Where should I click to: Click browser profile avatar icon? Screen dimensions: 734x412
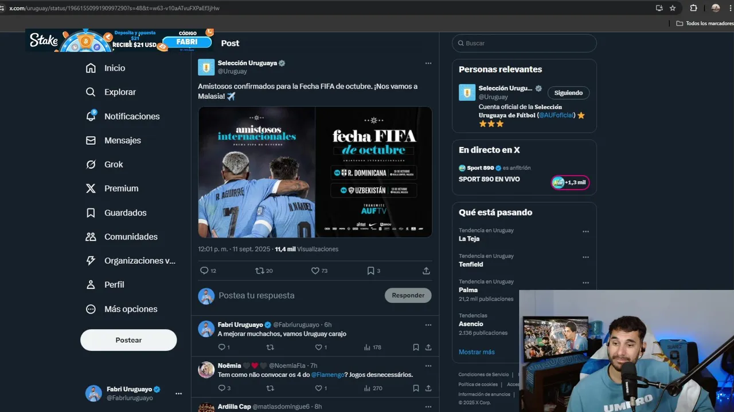(716, 8)
